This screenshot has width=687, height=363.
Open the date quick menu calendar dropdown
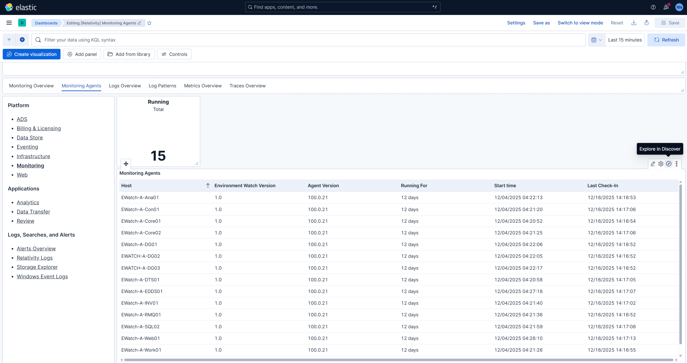[x=597, y=40]
